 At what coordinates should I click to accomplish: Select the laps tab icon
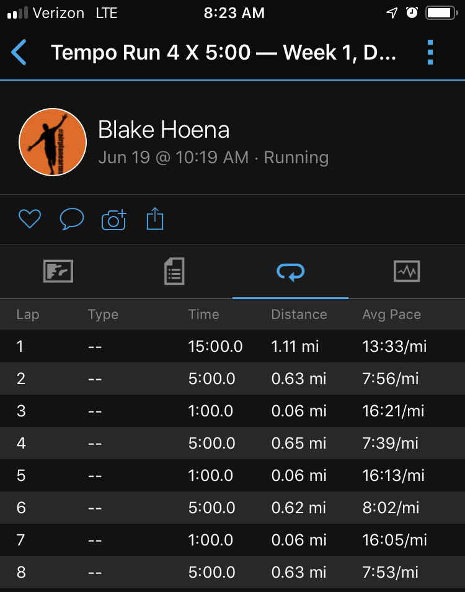click(290, 272)
